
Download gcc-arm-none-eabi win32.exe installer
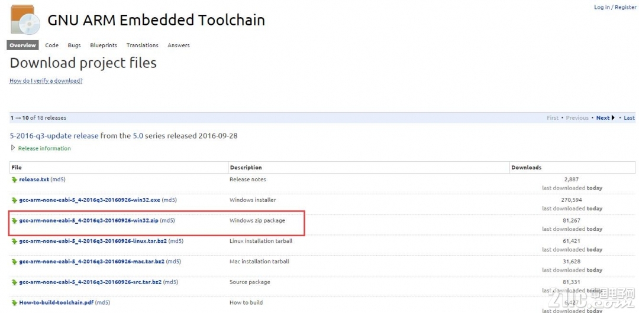(90, 200)
